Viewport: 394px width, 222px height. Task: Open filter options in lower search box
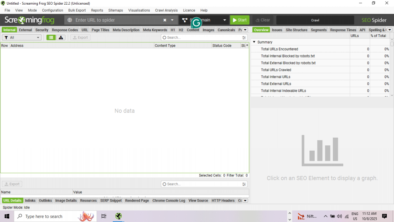pyautogui.click(x=244, y=184)
